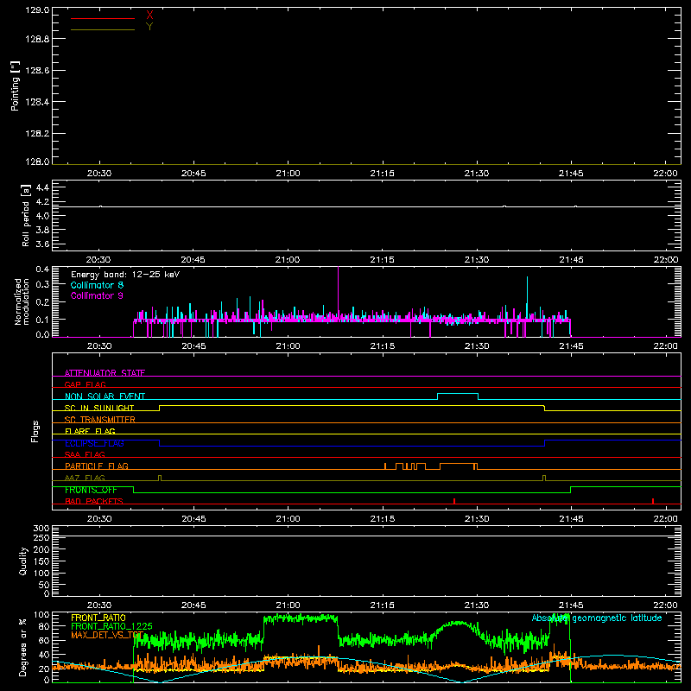Click the long raised orange PARTICLE_FLAG segment

point(457,464)
